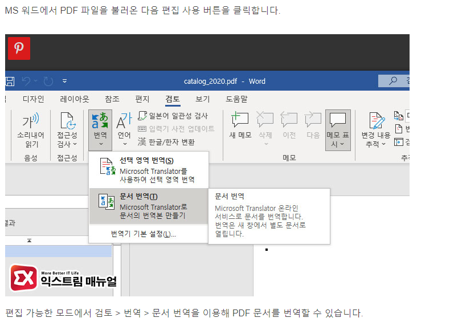Insert a comment with 새 메모
454x334 pixels.
pos(240,125)
